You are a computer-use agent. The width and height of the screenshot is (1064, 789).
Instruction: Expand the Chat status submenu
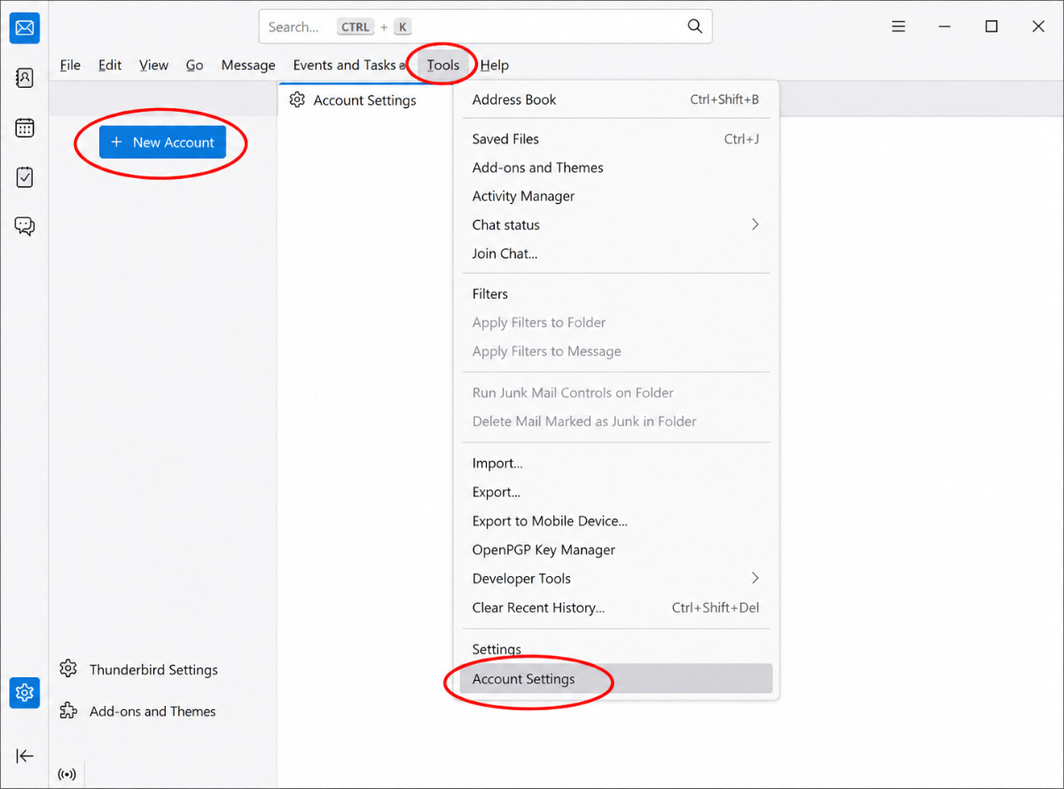click(x=616, y=224)
